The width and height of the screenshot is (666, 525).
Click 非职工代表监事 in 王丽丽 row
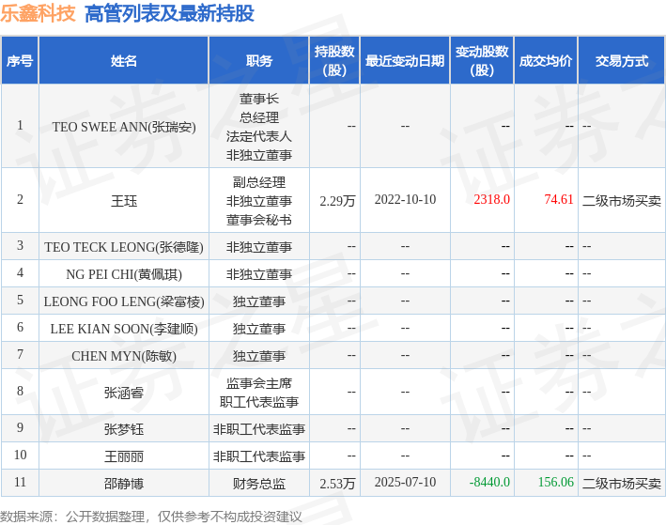coord(258,456)
